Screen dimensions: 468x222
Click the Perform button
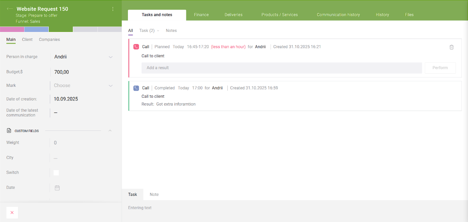tap(440, 68)
